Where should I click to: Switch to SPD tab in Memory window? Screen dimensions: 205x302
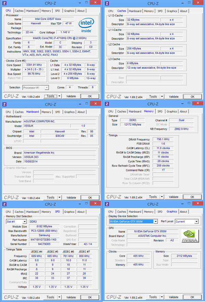(x=160, y=111)
